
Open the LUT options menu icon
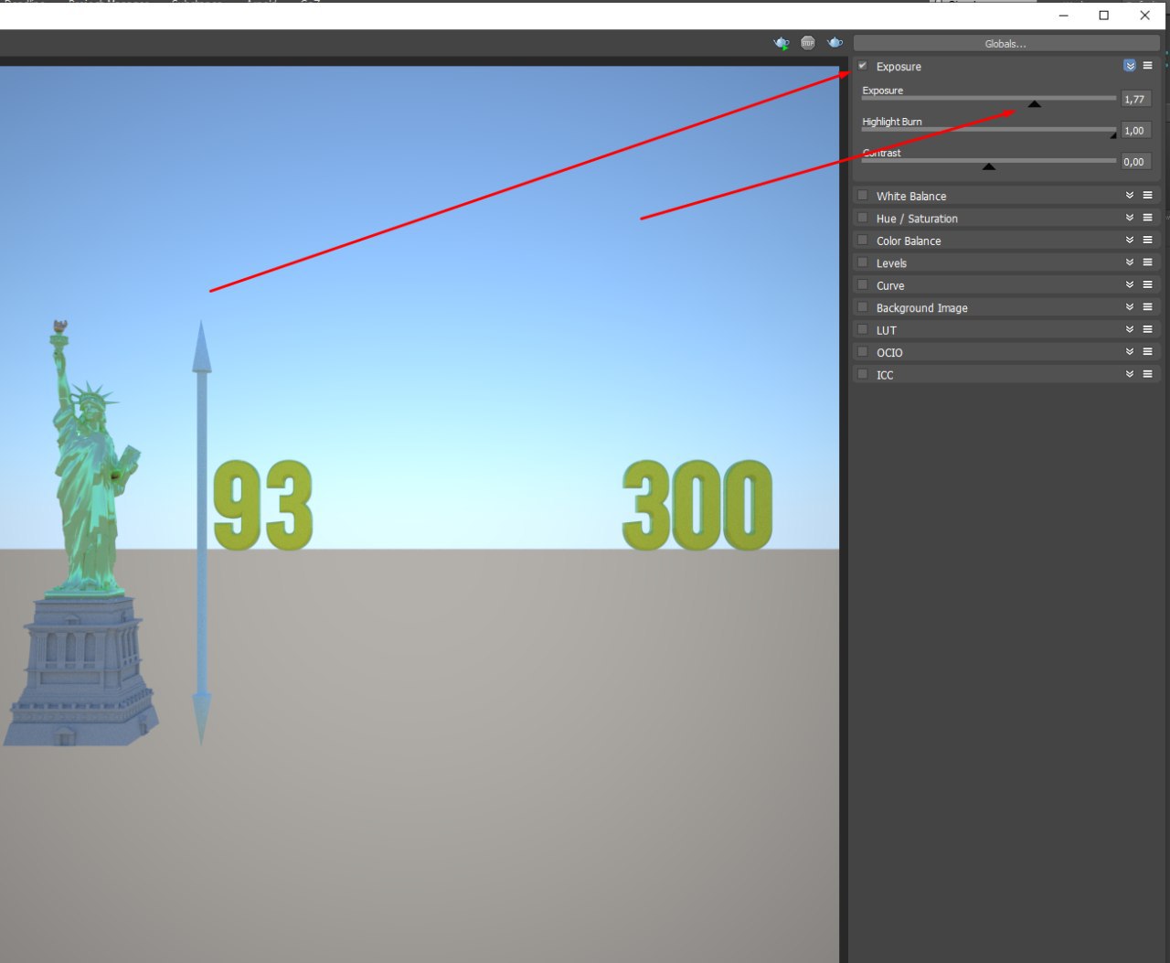click(x=1147, y=329)
